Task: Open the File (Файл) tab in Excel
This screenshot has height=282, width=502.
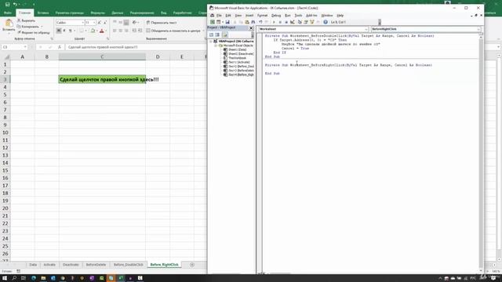Action: [8, 13]
